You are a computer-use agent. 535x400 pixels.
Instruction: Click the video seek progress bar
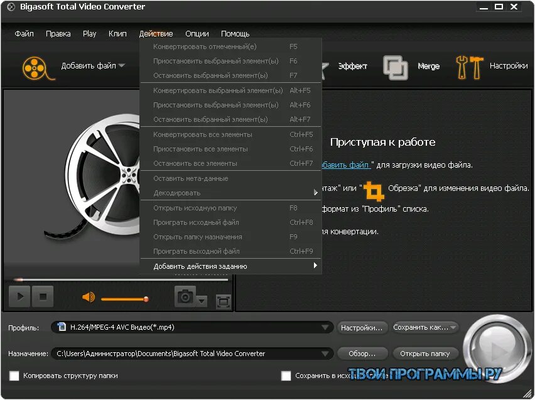120,279
